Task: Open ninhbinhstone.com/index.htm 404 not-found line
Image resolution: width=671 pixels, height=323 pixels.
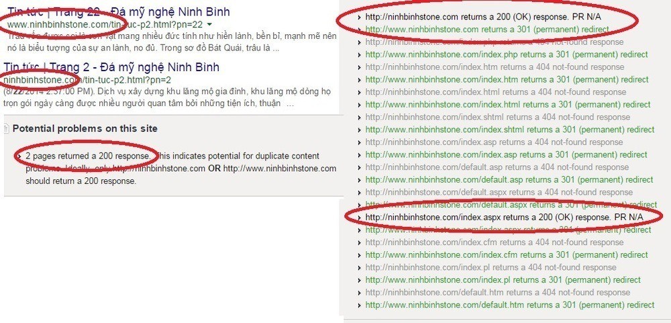Action: click(x=495, y=67)
